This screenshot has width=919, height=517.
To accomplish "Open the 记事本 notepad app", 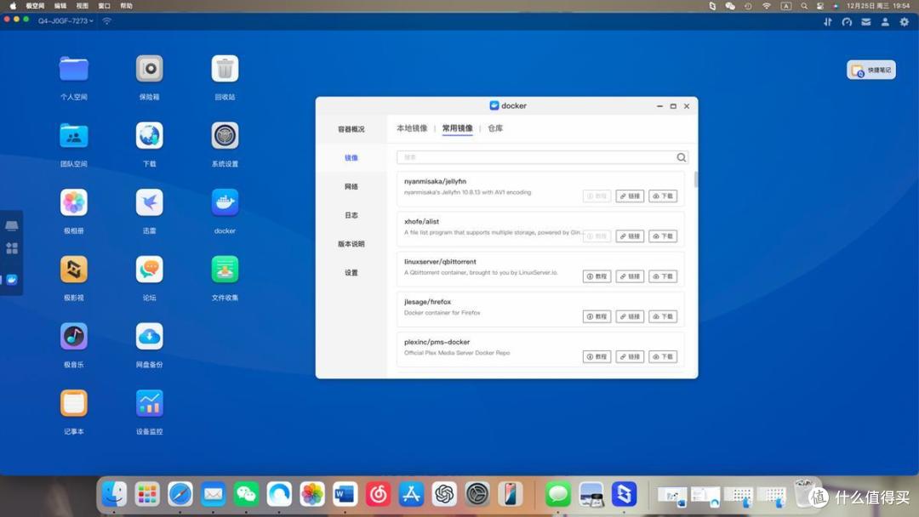I will [74, 403].
